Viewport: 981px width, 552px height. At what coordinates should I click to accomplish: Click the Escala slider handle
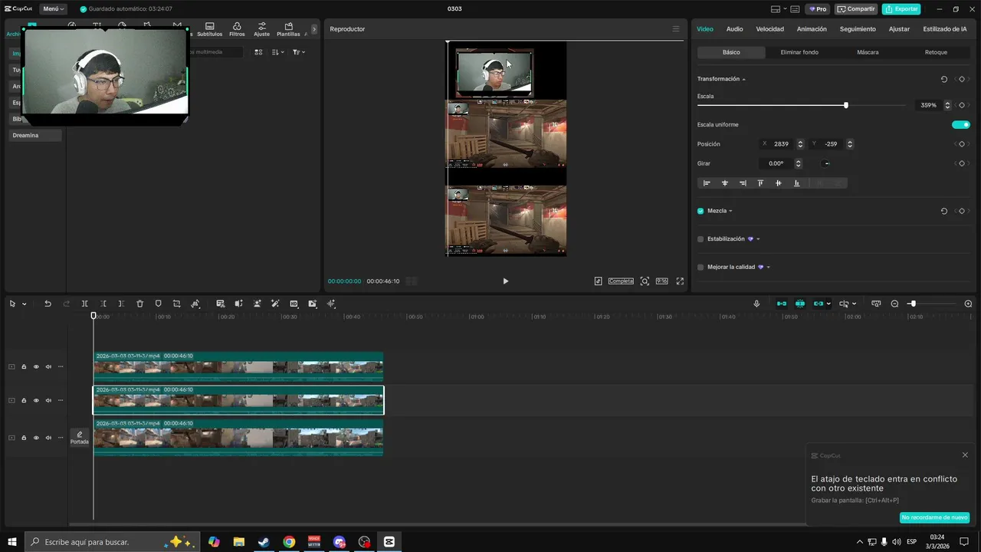pyautogui.click(x=846, y=105)
